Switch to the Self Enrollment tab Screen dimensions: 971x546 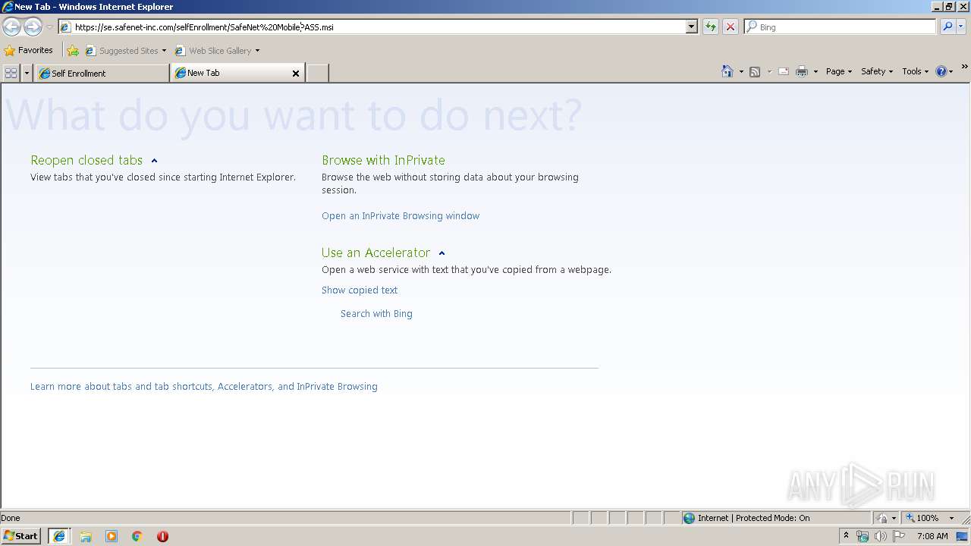coord(102,74)
